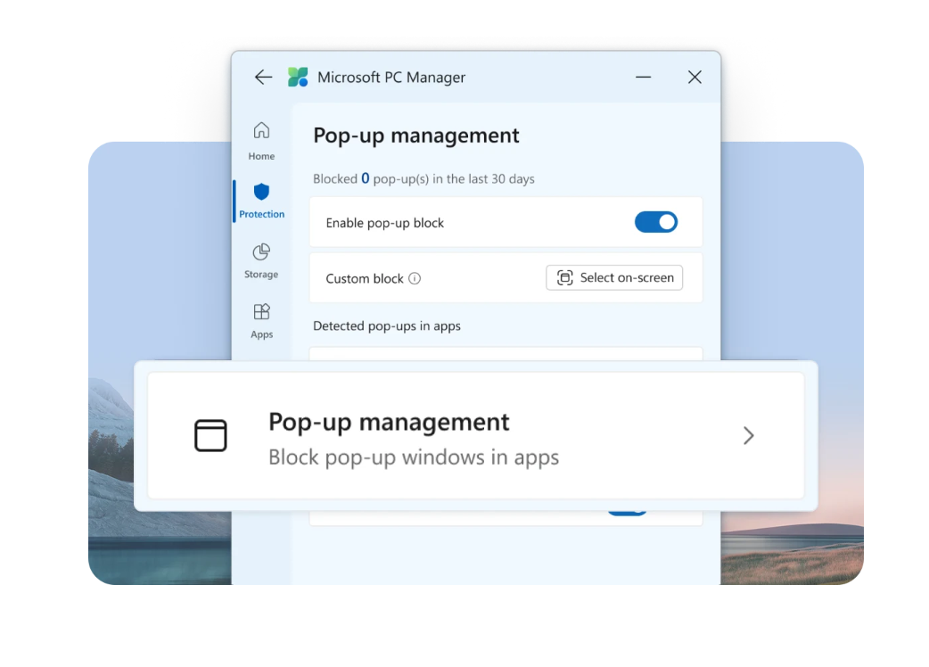The height and width of the screenshot is (667, 929).
Task: Close the PC Manager window
Action: point(695,77)
